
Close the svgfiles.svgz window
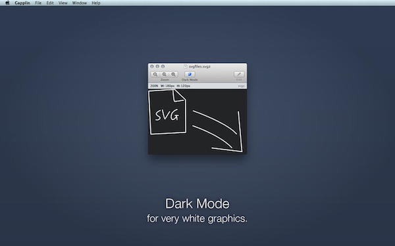(x=152, y=66)
